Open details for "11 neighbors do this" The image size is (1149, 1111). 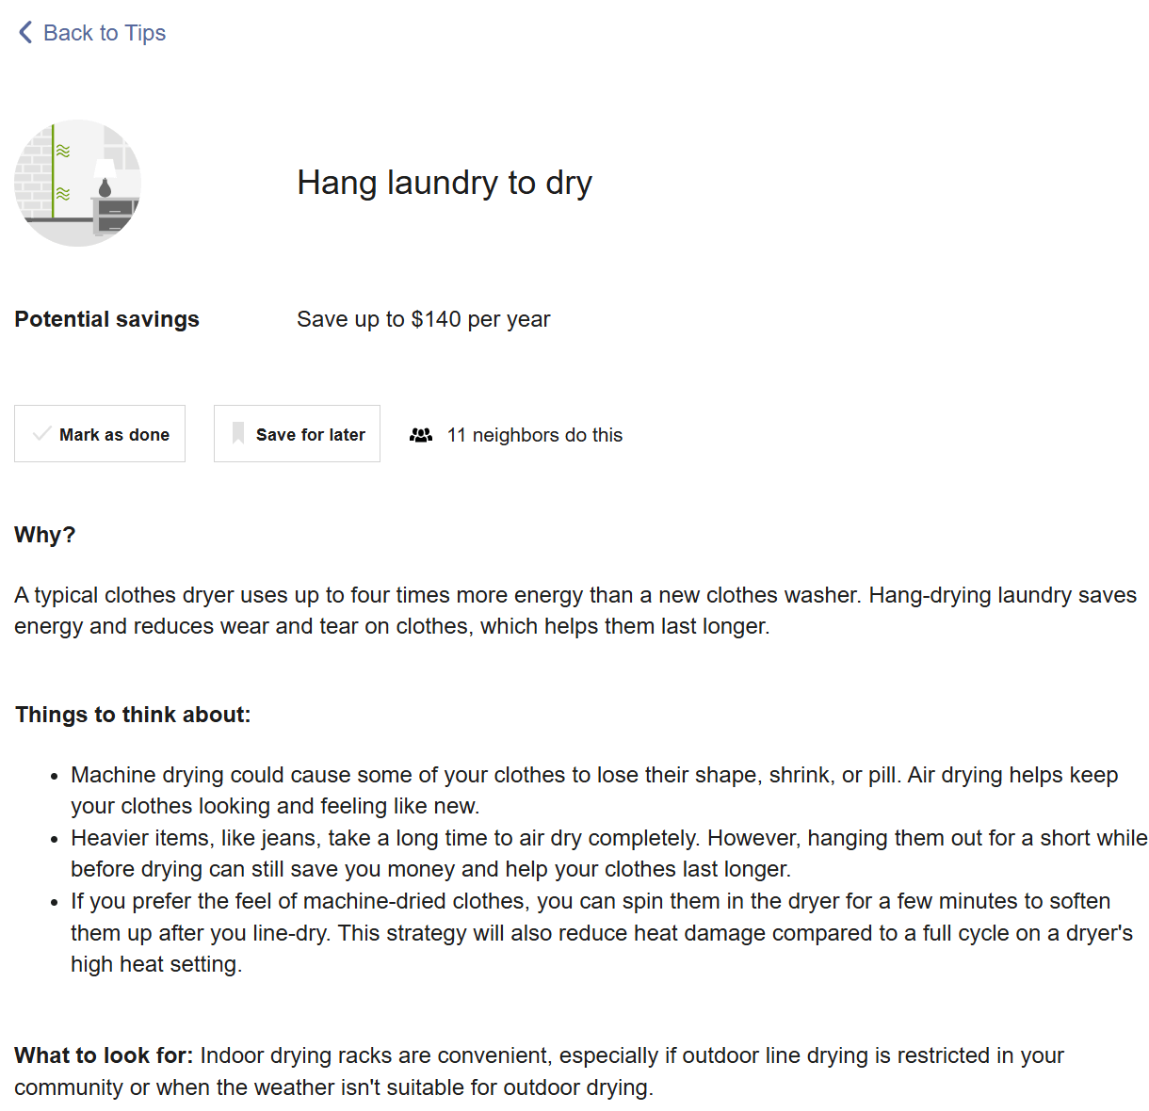click(535, 434)
